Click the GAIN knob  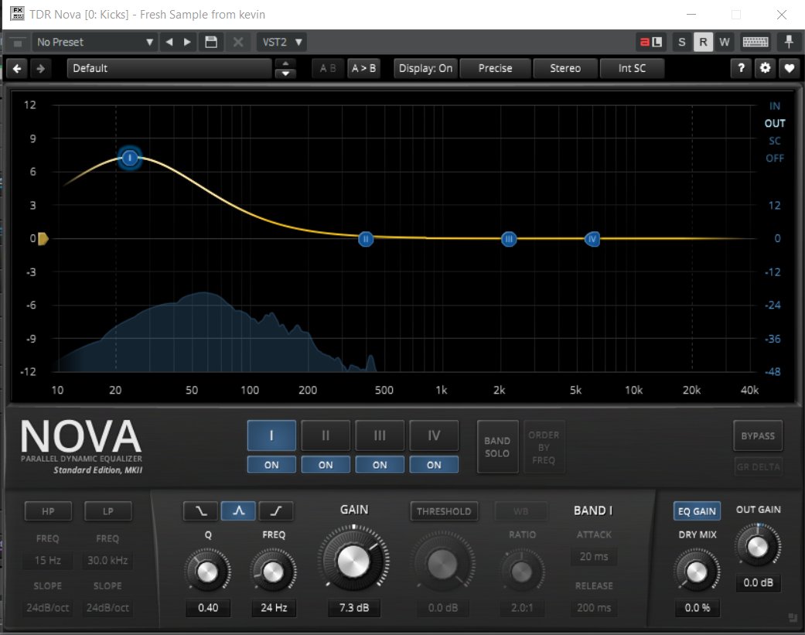353,560
